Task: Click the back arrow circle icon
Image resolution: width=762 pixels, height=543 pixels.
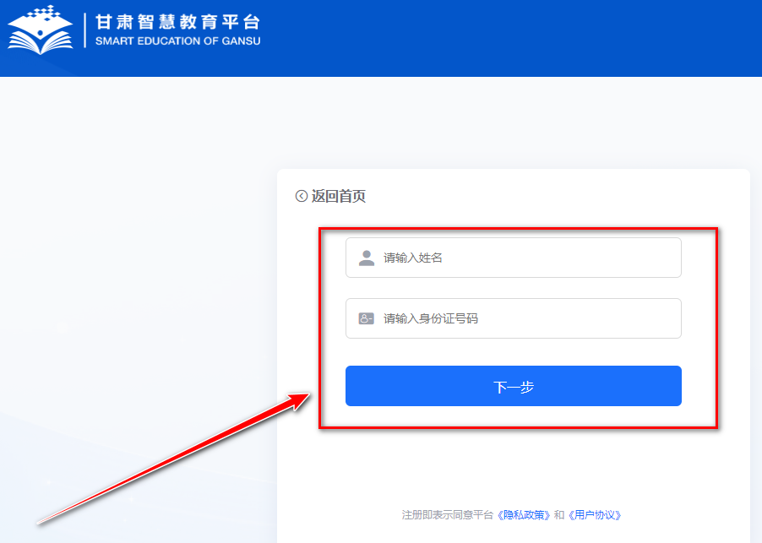Action: pos(302,196)
